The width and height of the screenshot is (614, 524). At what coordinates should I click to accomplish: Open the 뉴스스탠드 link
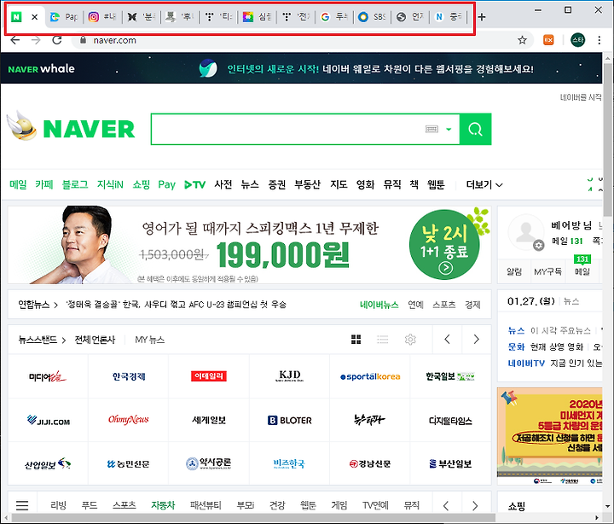click(x=42, y=340)
